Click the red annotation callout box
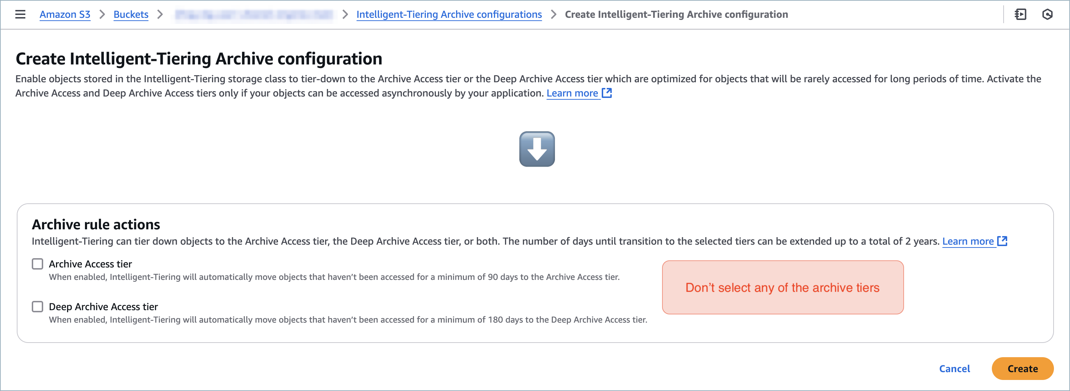Viewport: 1070px width, 391px height. click(x=783, y=287)
